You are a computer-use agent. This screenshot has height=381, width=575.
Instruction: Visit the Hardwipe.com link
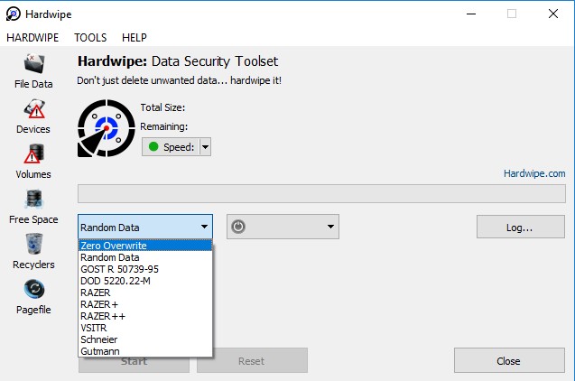(x=534, y=173)
